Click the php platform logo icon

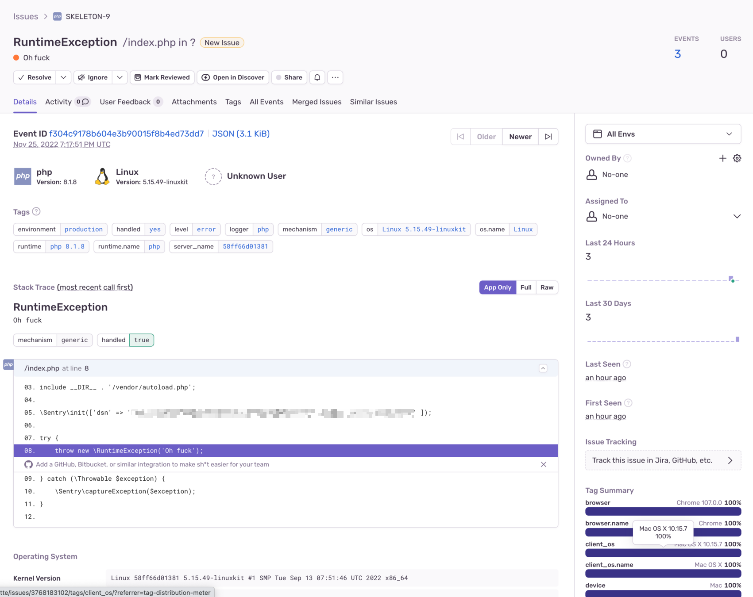23,176
